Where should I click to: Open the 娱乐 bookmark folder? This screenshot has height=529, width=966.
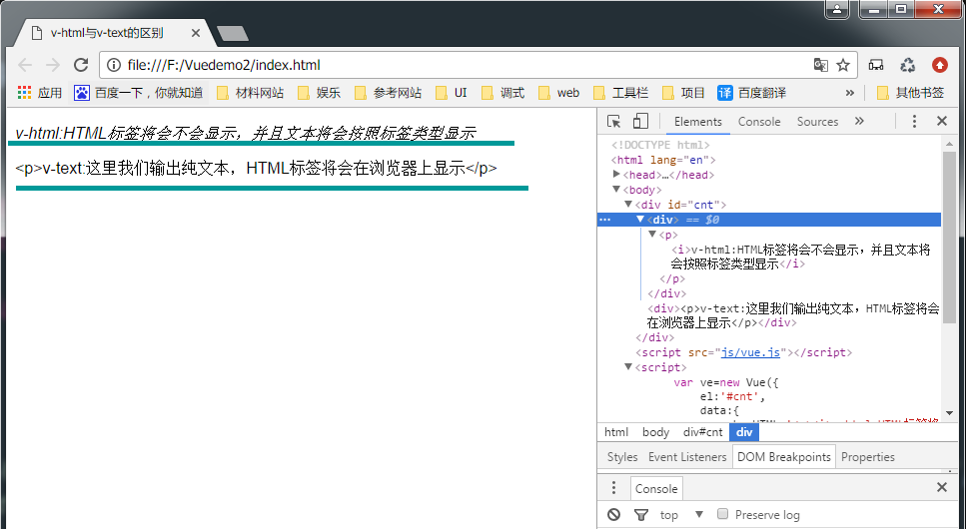tap(319, 93)
